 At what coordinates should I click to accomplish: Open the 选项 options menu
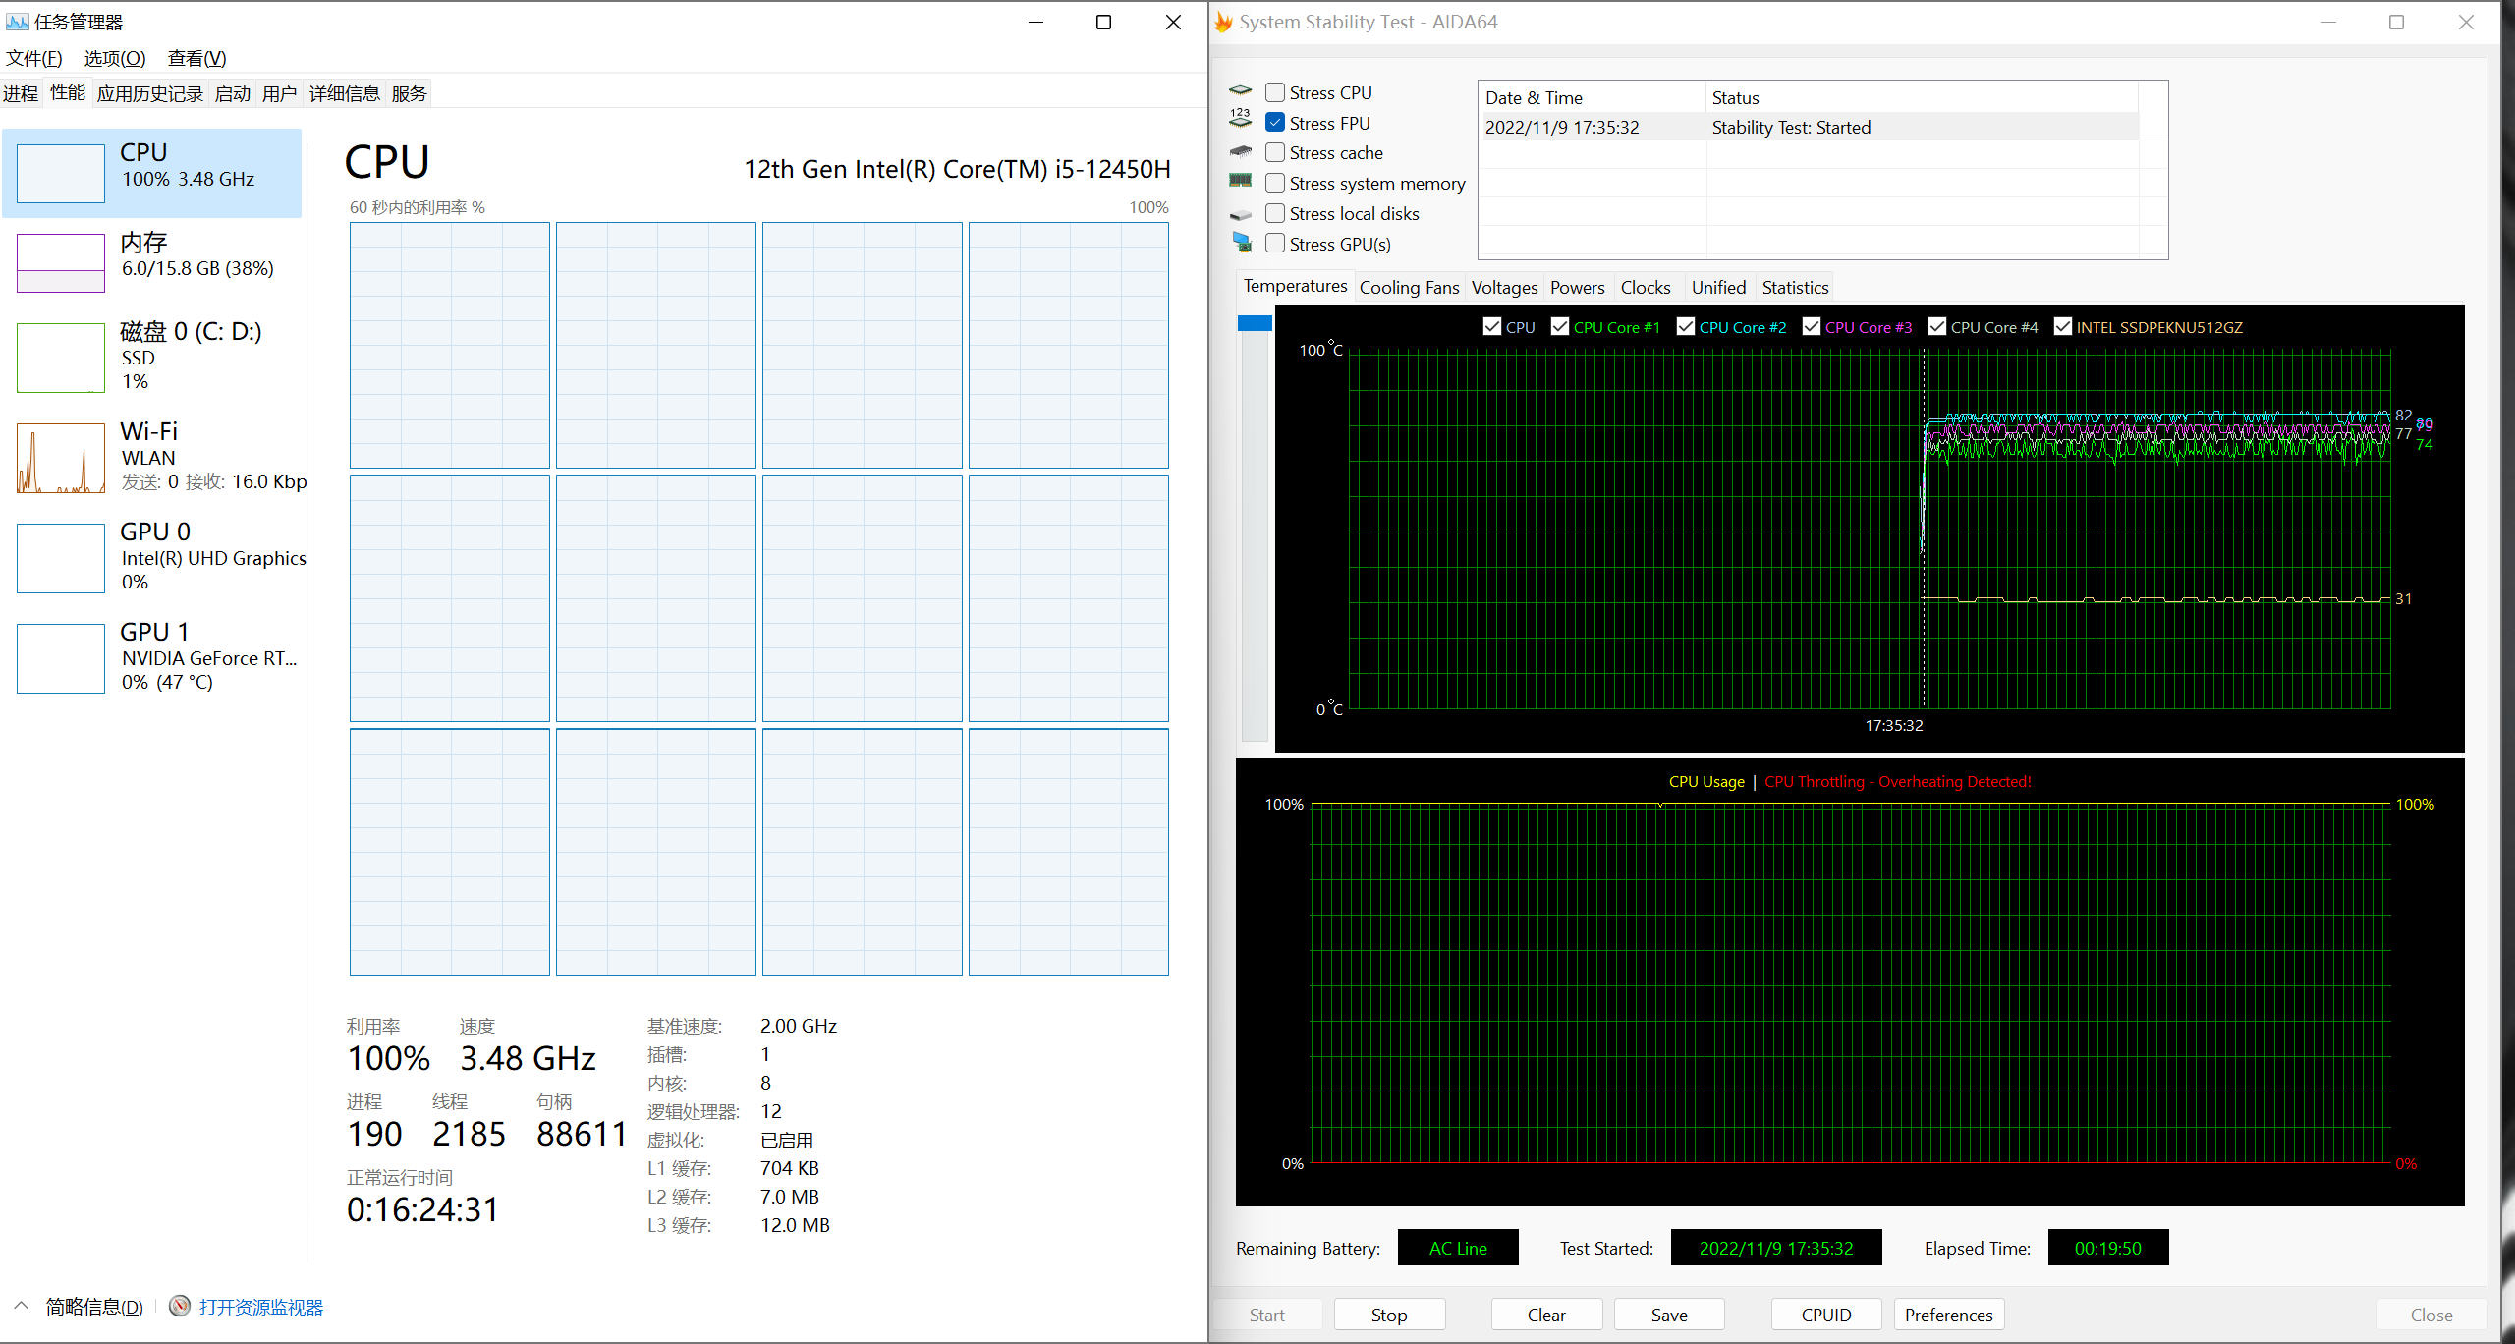(114, 58)
